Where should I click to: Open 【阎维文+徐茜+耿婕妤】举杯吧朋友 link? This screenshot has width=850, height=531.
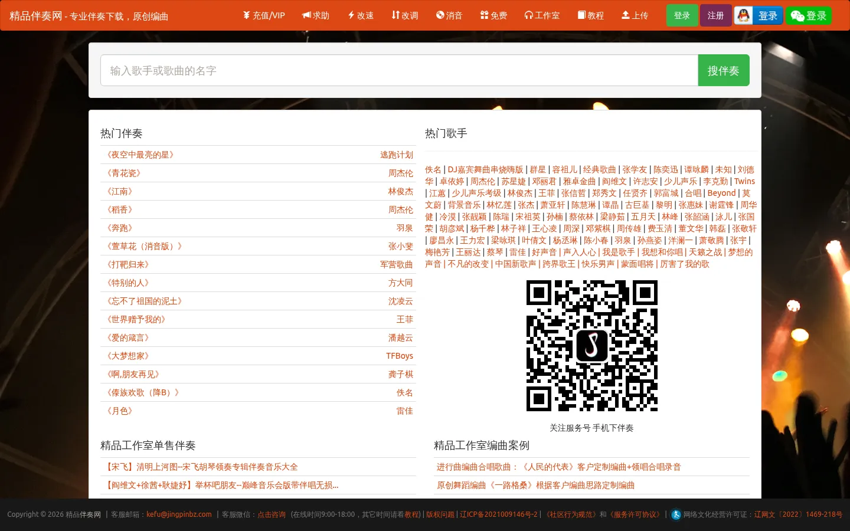(222, 485)
